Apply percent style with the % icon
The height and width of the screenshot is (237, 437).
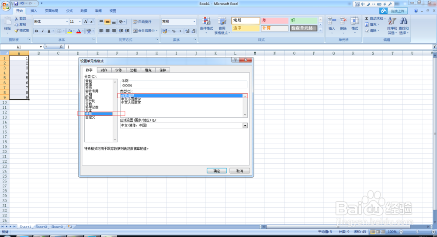coord(173,31)
